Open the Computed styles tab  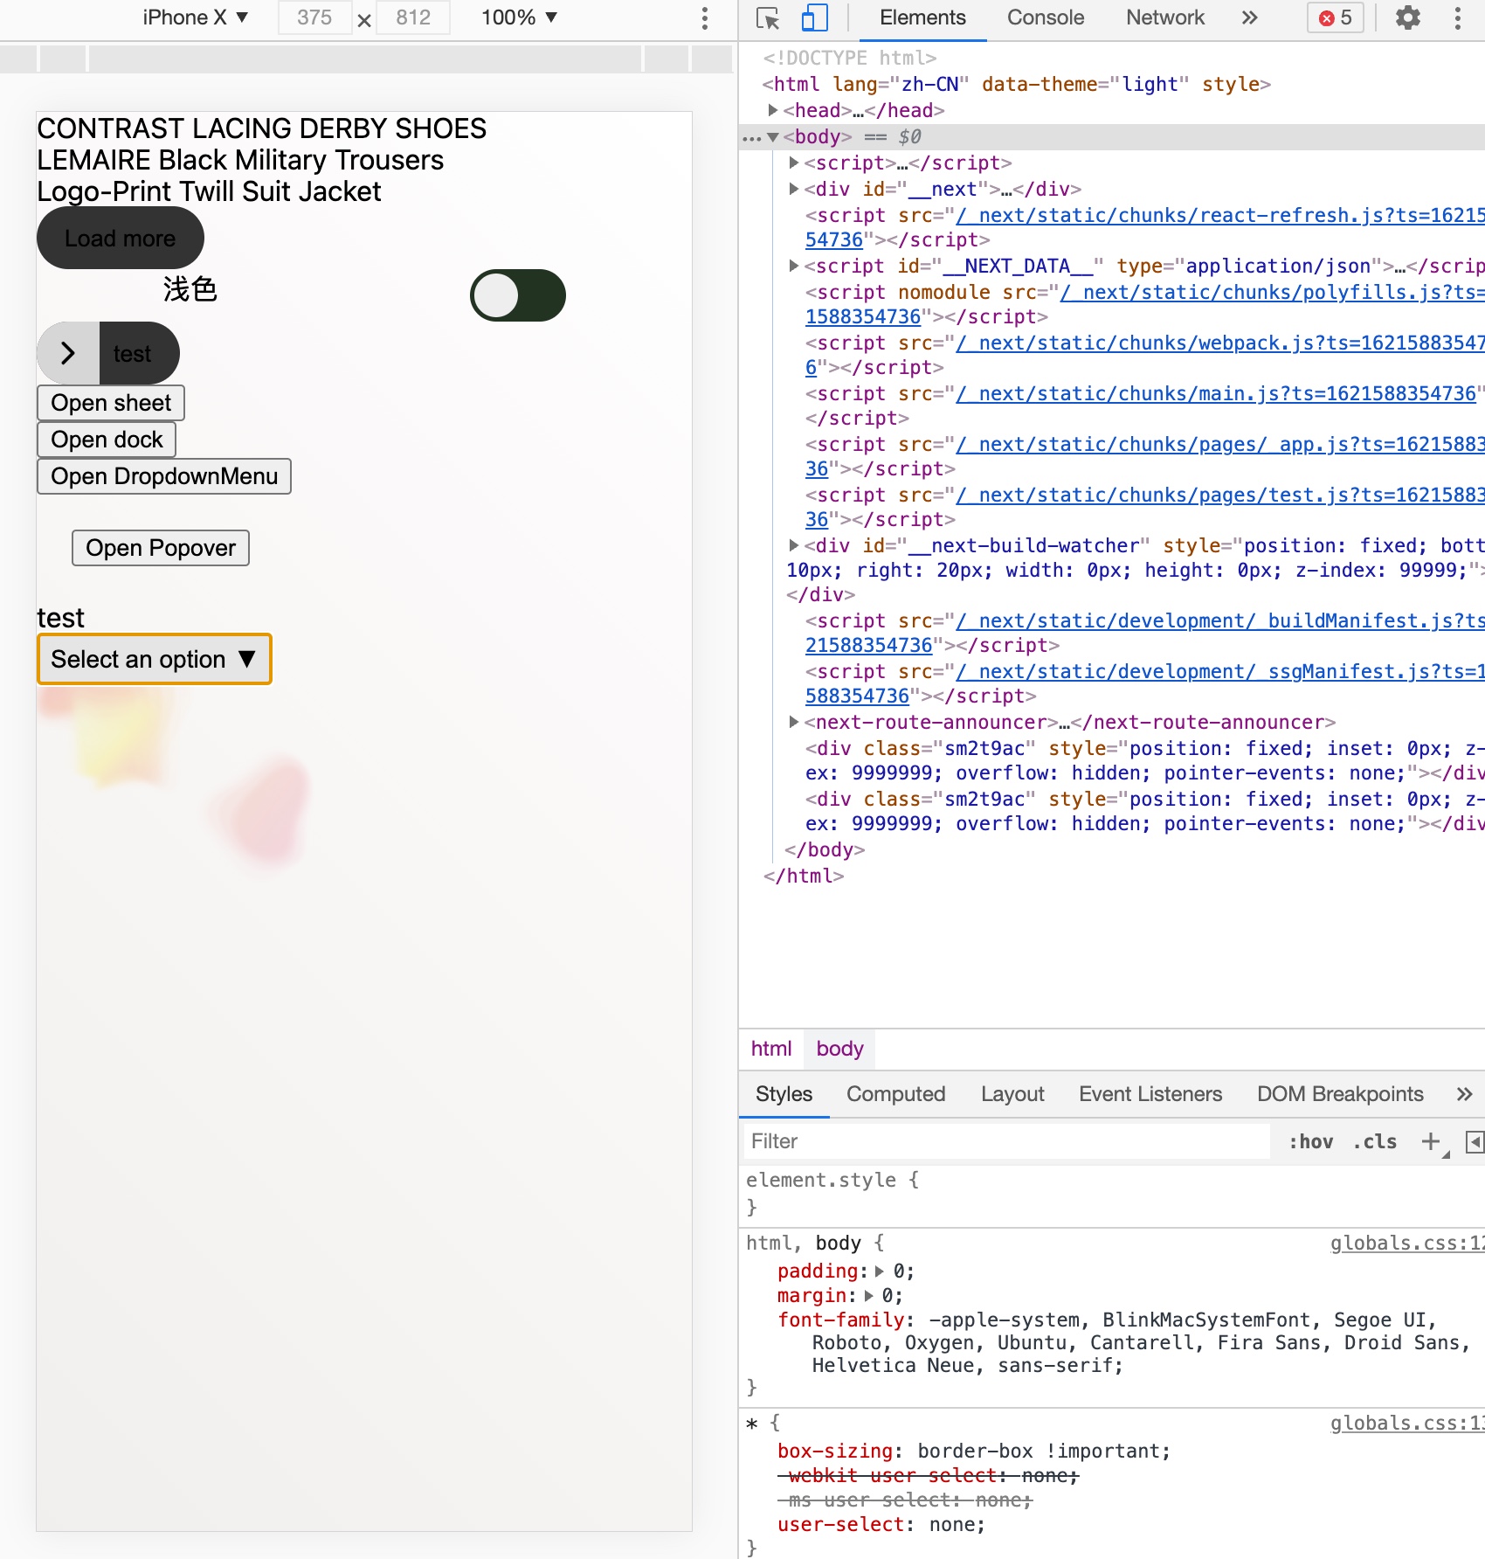click(x=894, y=1093)
